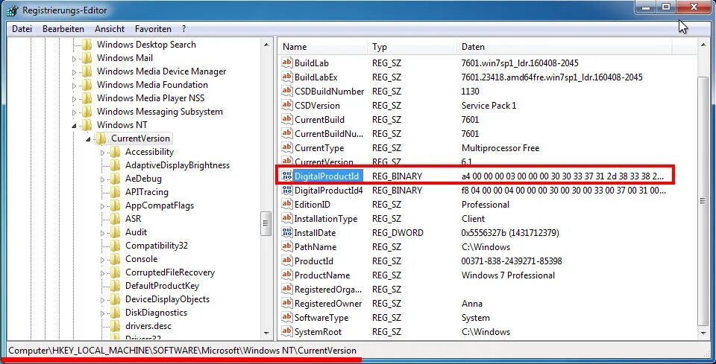Viewport: 716px width, 364px height.
Task: Click the APITracing folder icon
Action: click(115, 192)
